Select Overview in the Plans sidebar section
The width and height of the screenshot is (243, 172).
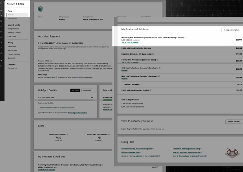(17, 15)
